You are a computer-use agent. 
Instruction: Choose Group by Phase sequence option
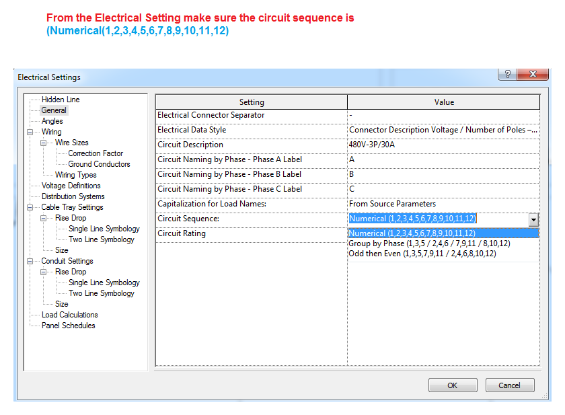pos(443,243)
